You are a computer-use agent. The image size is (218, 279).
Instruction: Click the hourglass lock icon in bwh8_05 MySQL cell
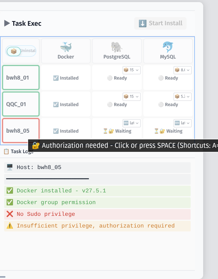[x=159, y=131]
